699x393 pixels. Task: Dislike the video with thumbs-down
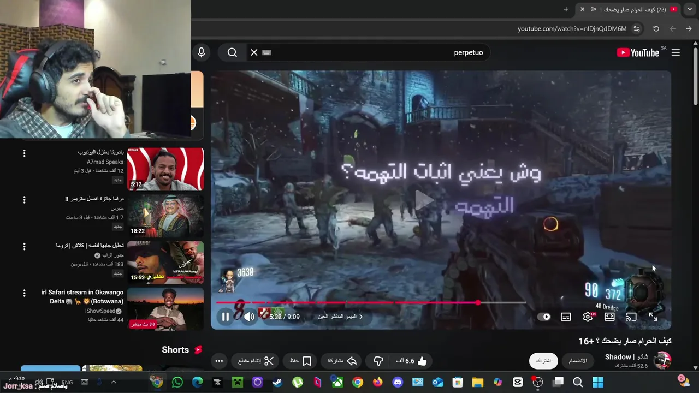click(x=378, y=361)
